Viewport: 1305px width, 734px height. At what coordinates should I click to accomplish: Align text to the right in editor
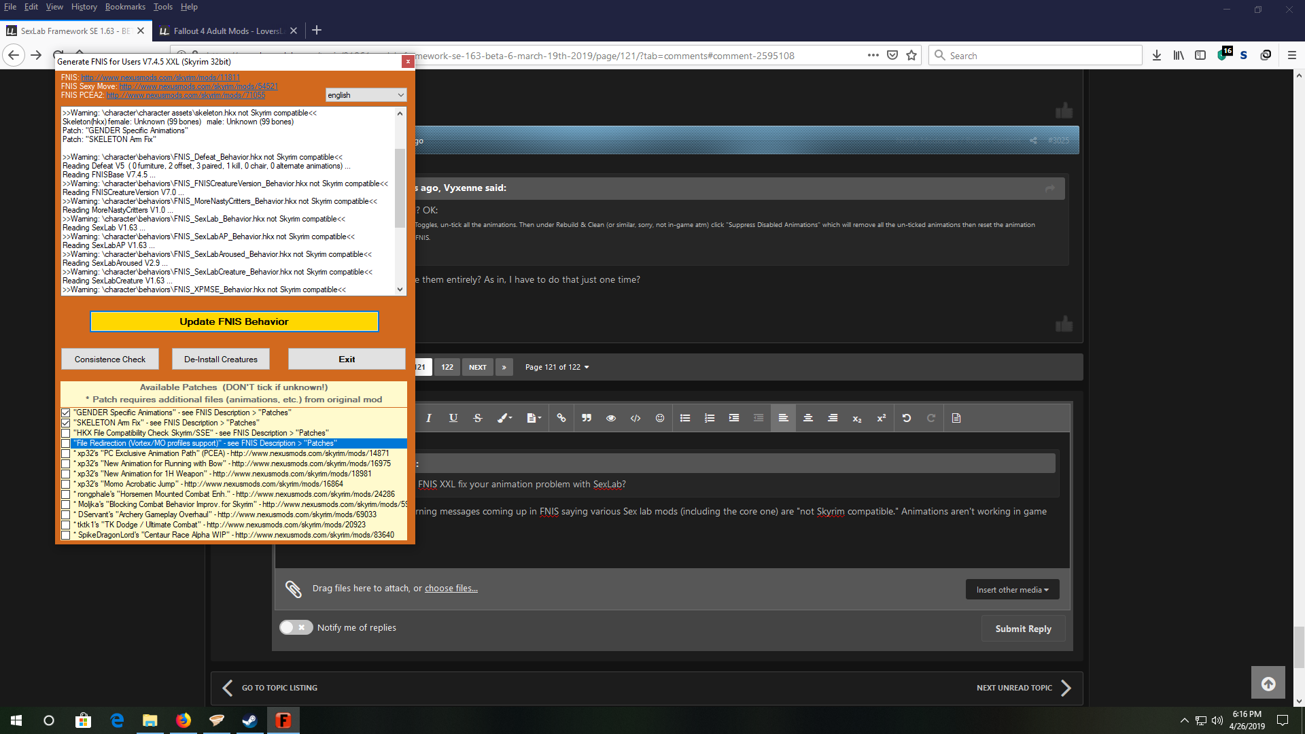coord(833,418)
